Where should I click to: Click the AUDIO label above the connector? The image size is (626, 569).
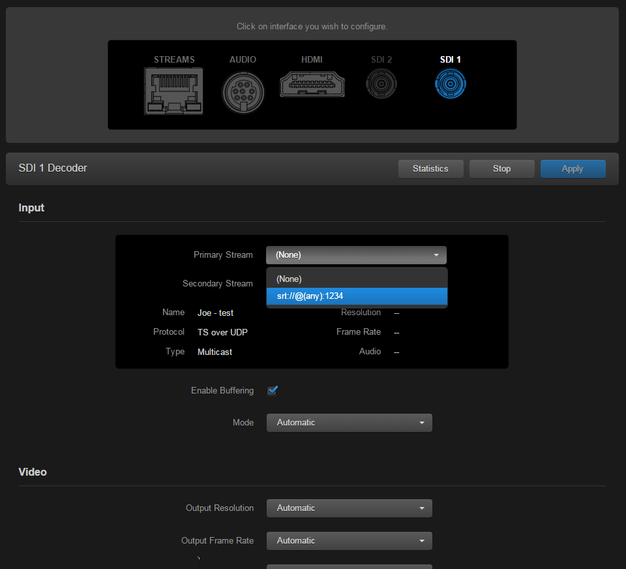(x=243, y=59)
